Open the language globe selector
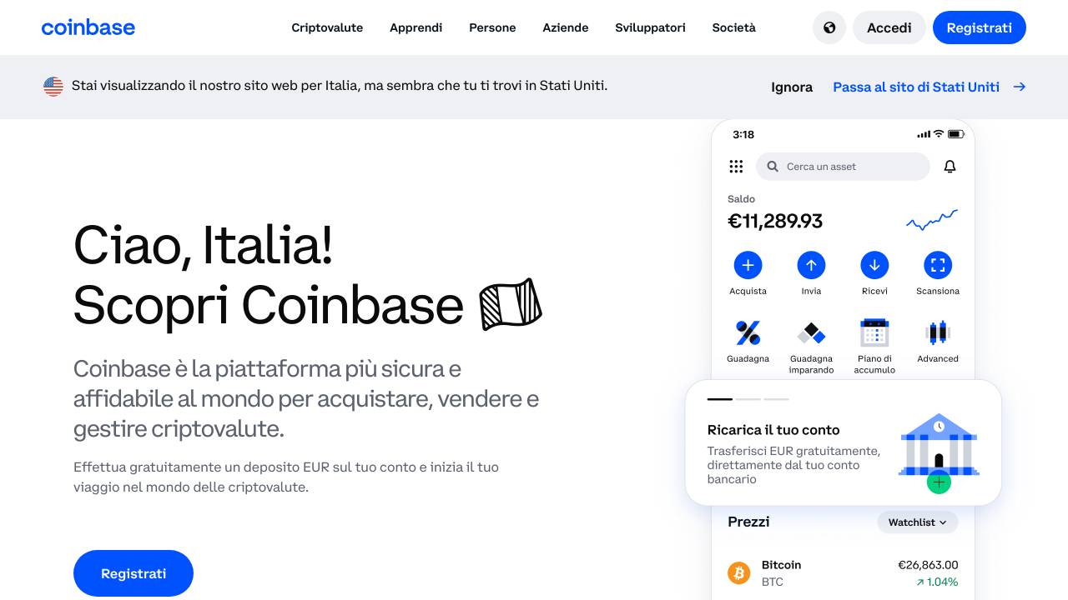The height and width of the screenshot is (600, 1068). click(829, 27)
